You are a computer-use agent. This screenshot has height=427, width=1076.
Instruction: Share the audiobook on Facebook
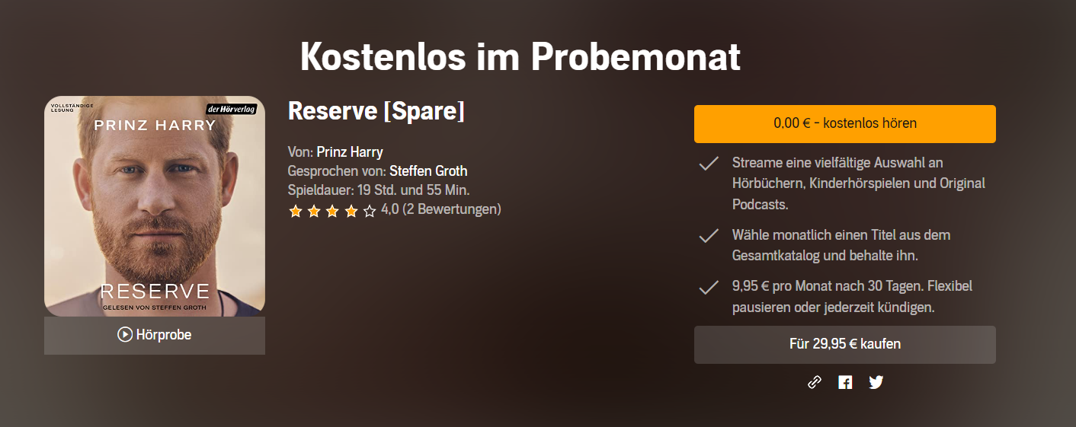pyautogui.click(x=845, y=382)
